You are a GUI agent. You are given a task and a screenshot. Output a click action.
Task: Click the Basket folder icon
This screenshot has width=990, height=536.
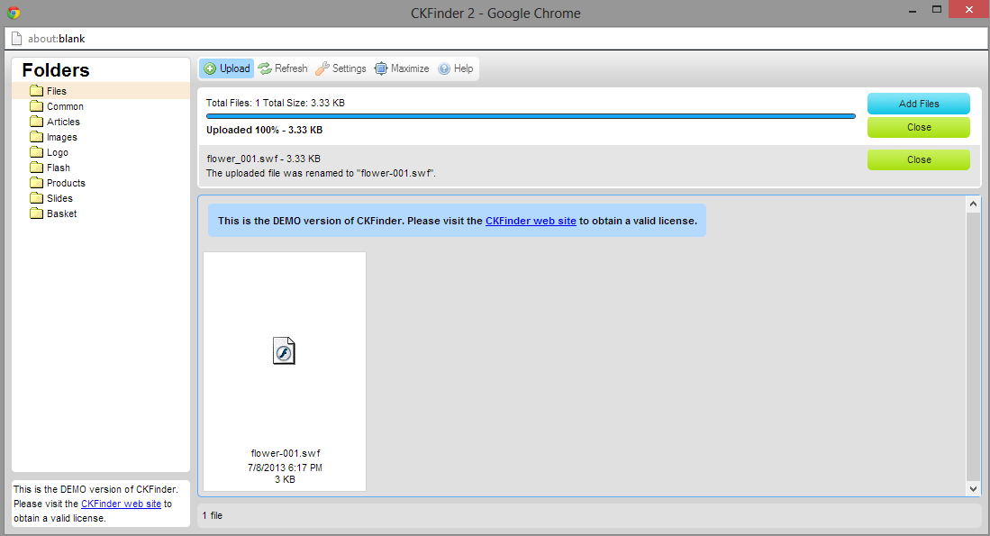pyautogui.click(x=37, y=213)
